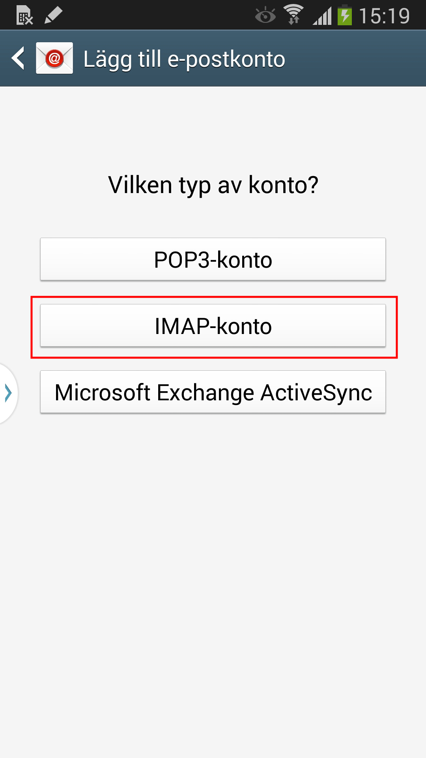The image size is (426, 758).
Task: Click the red @ symbol on envelope
Action: click(x=54, y=59)
